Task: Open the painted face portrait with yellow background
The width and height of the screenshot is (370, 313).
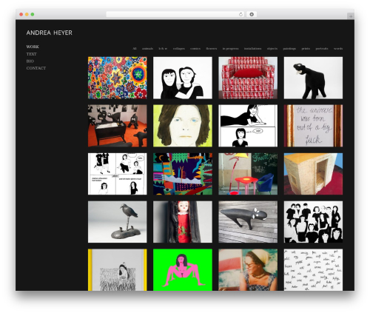Action: (183, 126)
